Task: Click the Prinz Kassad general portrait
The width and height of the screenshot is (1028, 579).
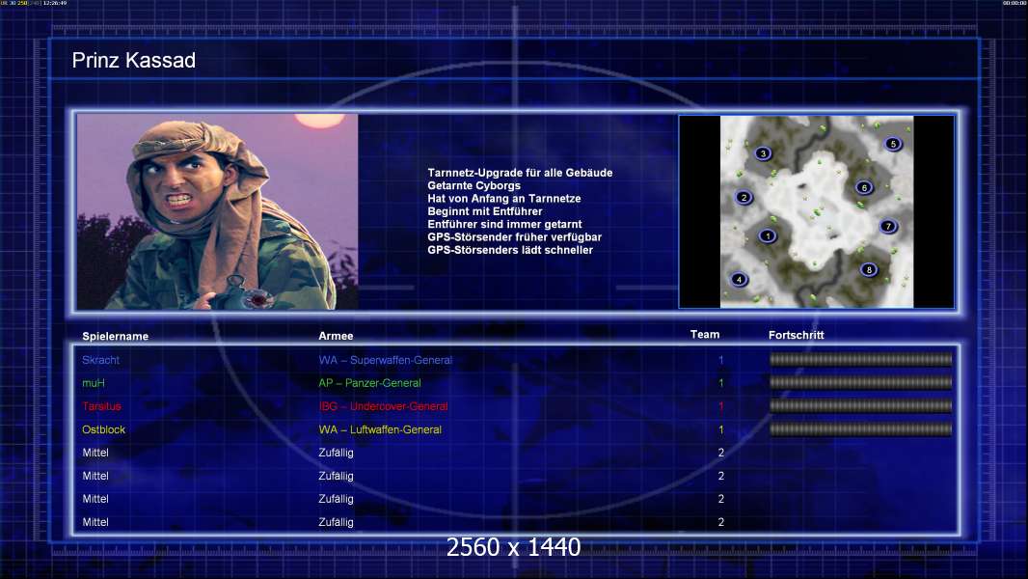Action: (218, 211)
